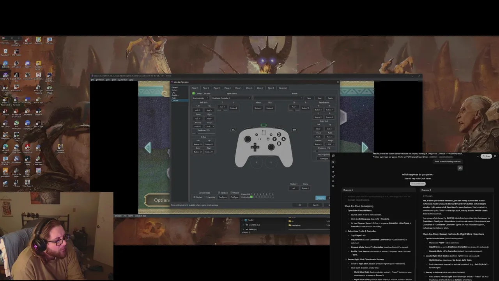Open the Hell Clock desktop icon
The width and height of the screenshot is (499, 281).
click(5, 88)
